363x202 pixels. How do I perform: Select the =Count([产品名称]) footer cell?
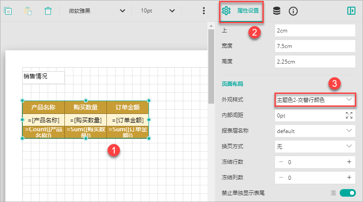(43, 132)
